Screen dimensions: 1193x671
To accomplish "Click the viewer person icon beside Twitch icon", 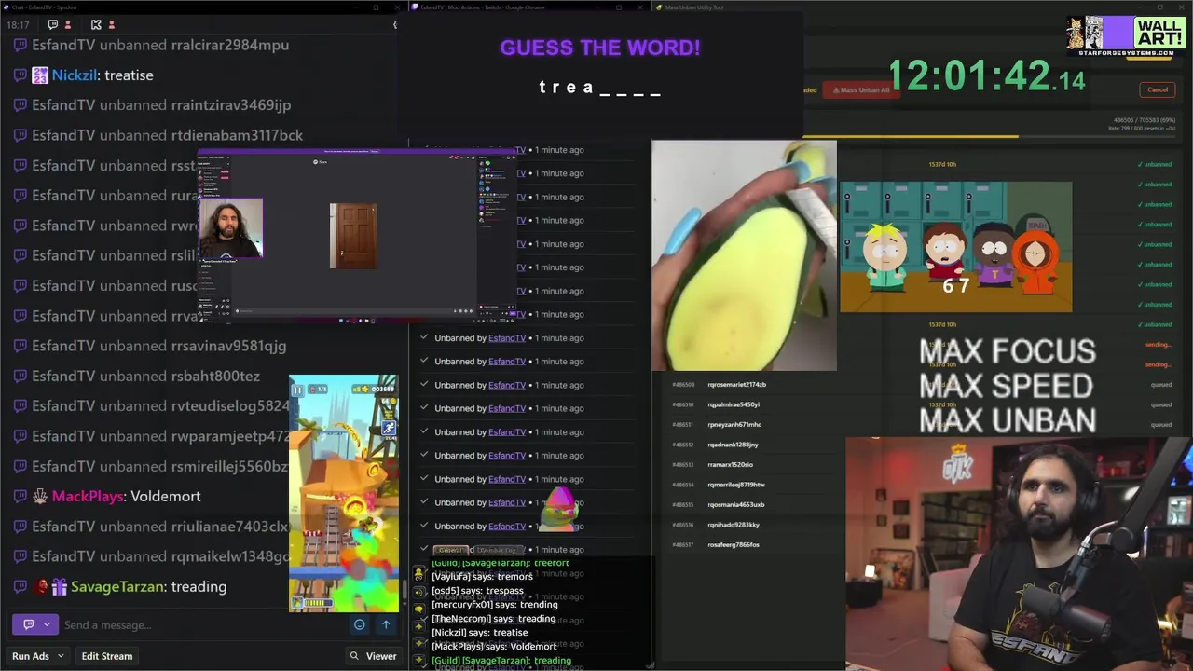I will [x=68, y=24].
